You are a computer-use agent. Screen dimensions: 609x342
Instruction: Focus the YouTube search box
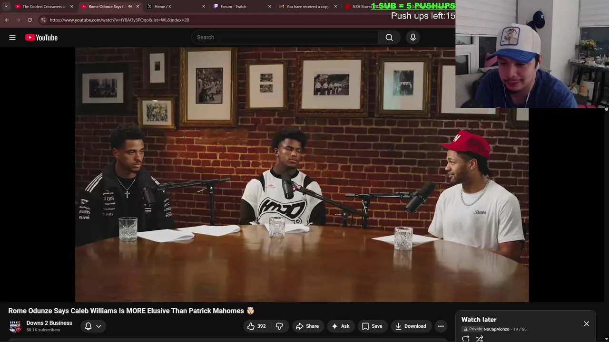point(285,38)
